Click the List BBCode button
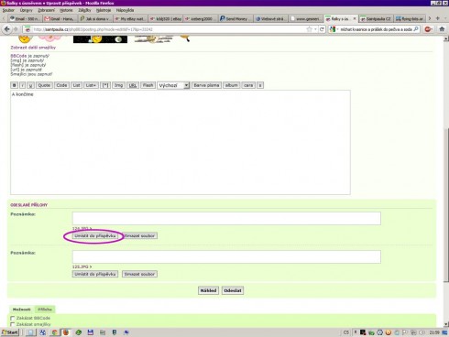This screenshot has width=449, height=337. click(x=76, y=85)
